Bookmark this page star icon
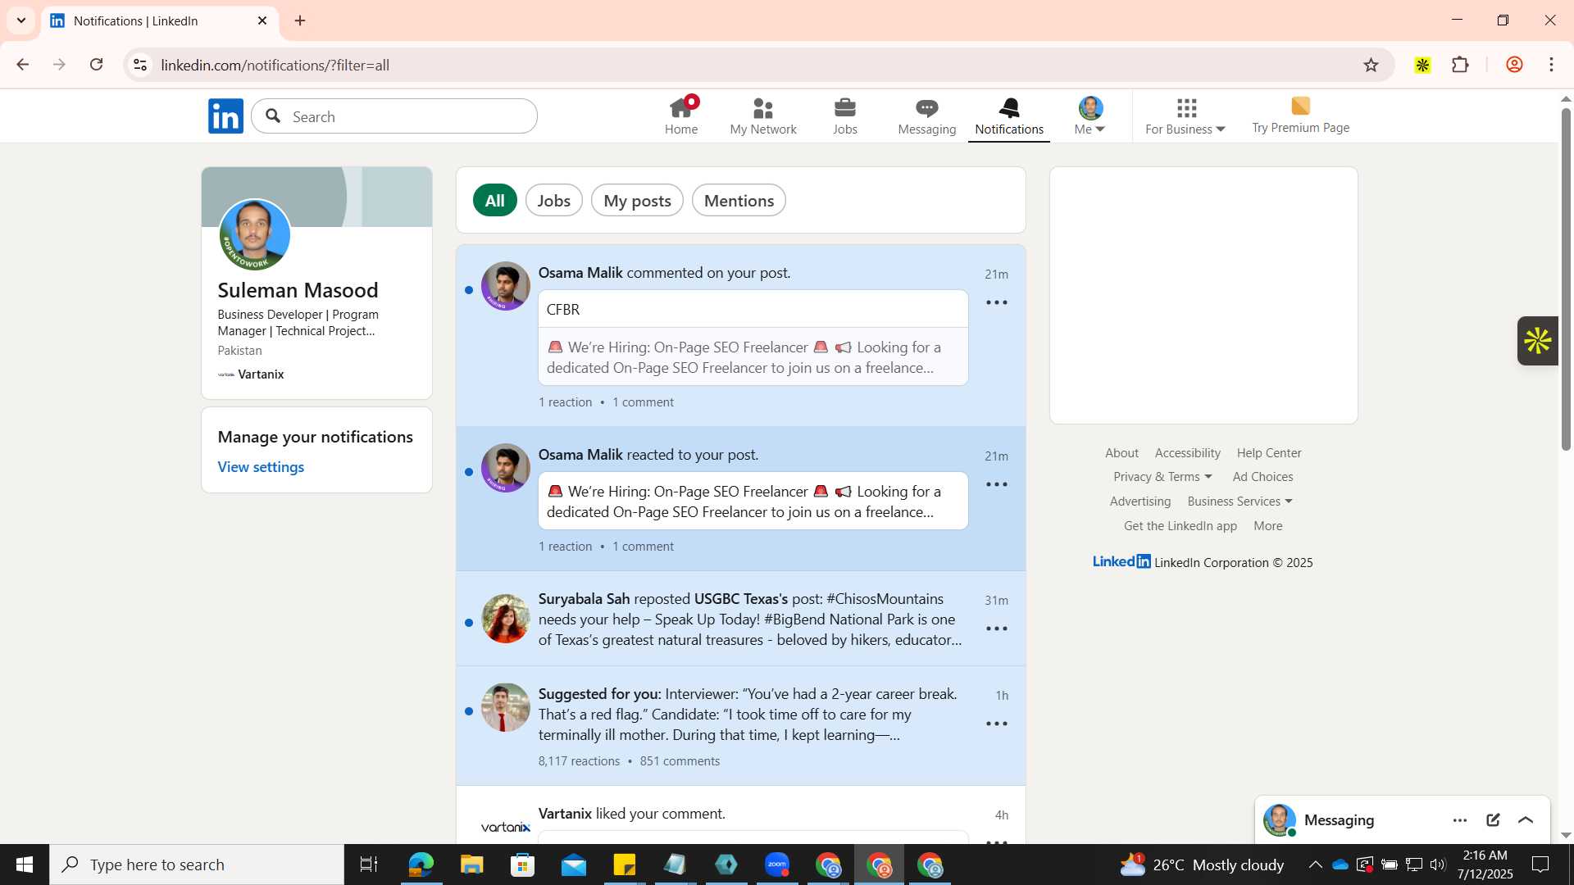The height and width of the screenshot is (885, 1574). 1371,65
